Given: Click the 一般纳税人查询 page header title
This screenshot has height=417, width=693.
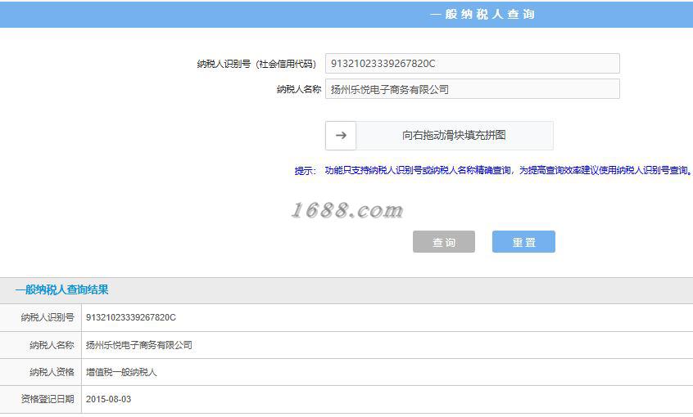Looking at the screenshot, I should pyautogui.click(x=482, y=14).
